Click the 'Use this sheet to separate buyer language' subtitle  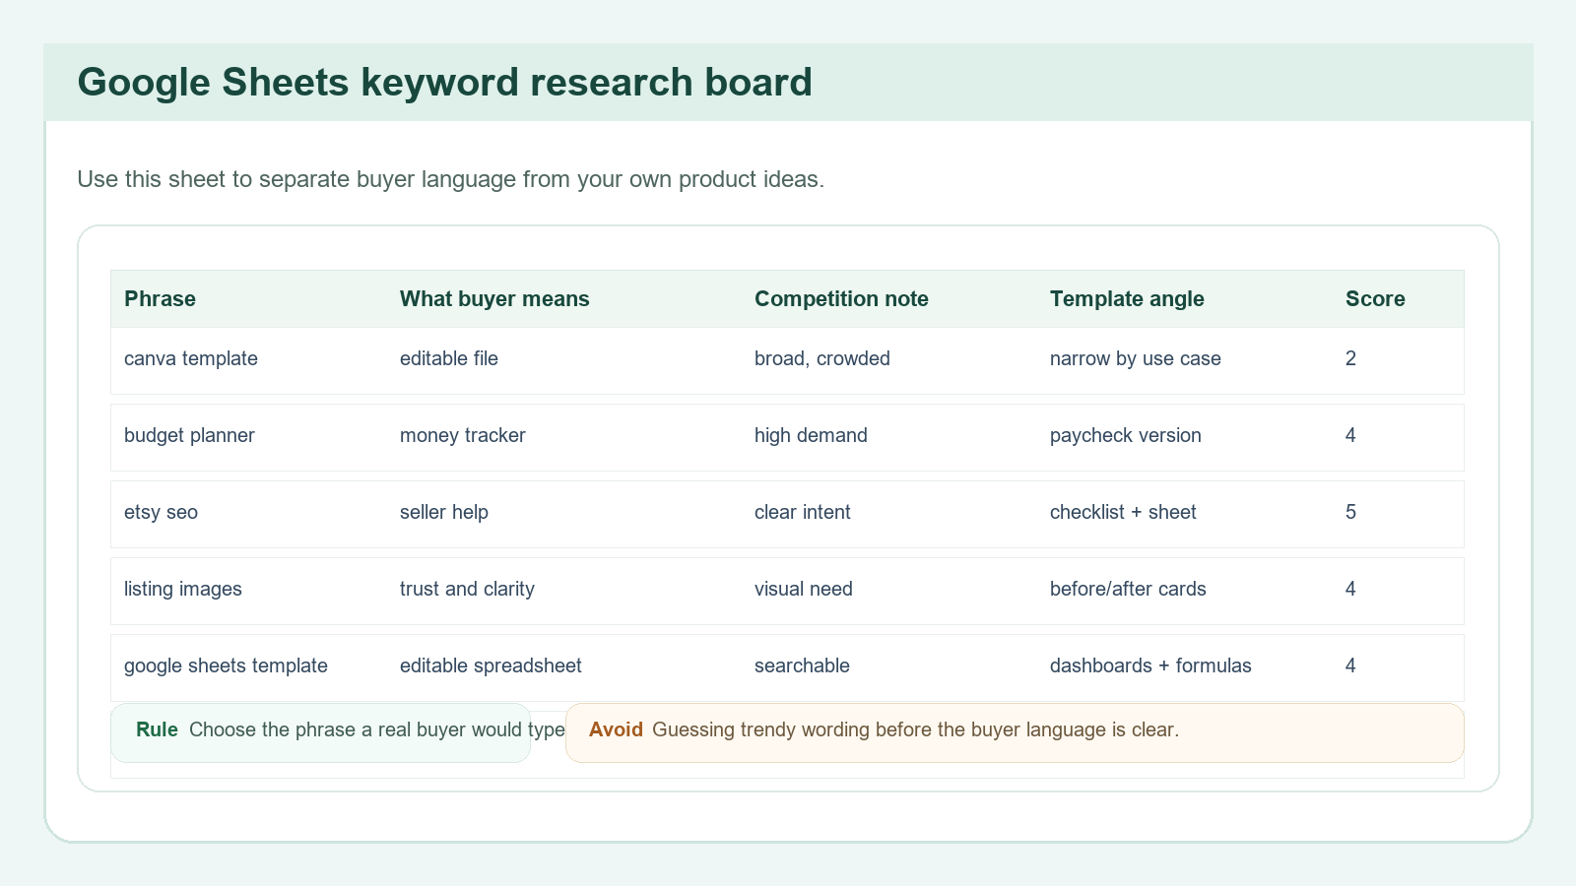pyautogui.click(x=450, y=179)
